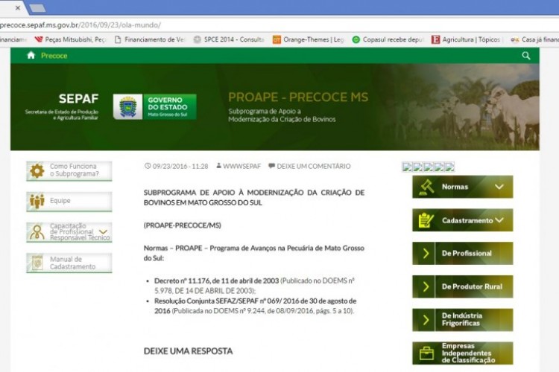This screenshot has width=559, height=372.
Task: Click the arrow on De Indústria Frigoríficas
Action: [x=426, y=320]
